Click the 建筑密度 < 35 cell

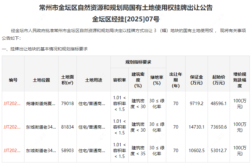[x=138, y=151]
